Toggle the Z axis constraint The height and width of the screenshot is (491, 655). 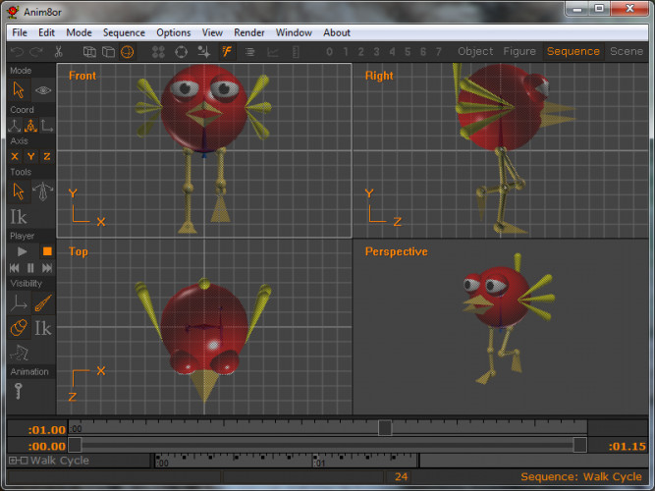pos(47,156)
